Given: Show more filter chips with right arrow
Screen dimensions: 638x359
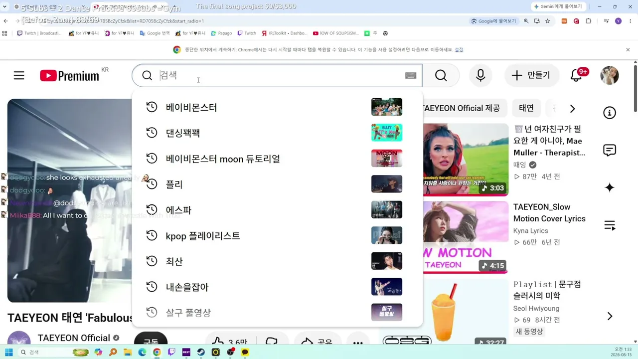Looking at the screenshot, I should [x=572, y=109].
